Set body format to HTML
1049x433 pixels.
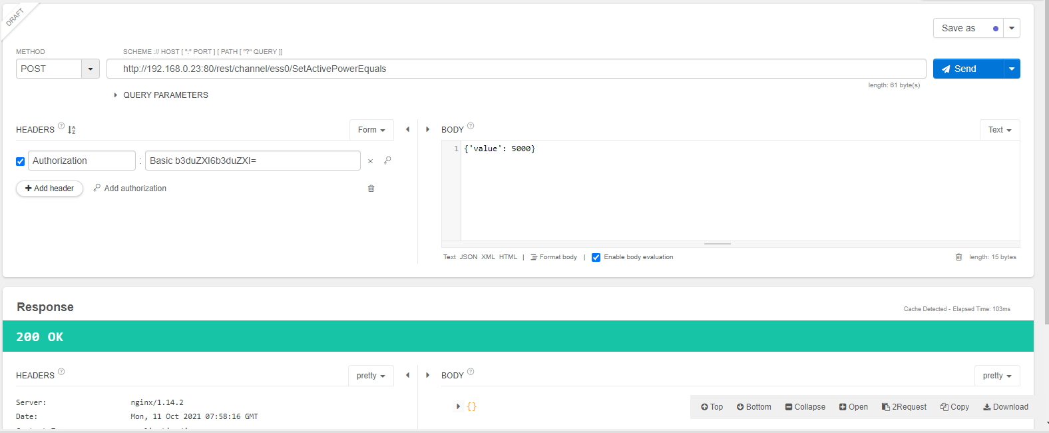[508, 257]
